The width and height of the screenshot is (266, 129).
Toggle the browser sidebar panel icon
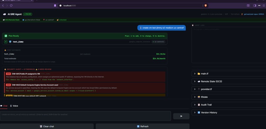(x=255, y=6)
